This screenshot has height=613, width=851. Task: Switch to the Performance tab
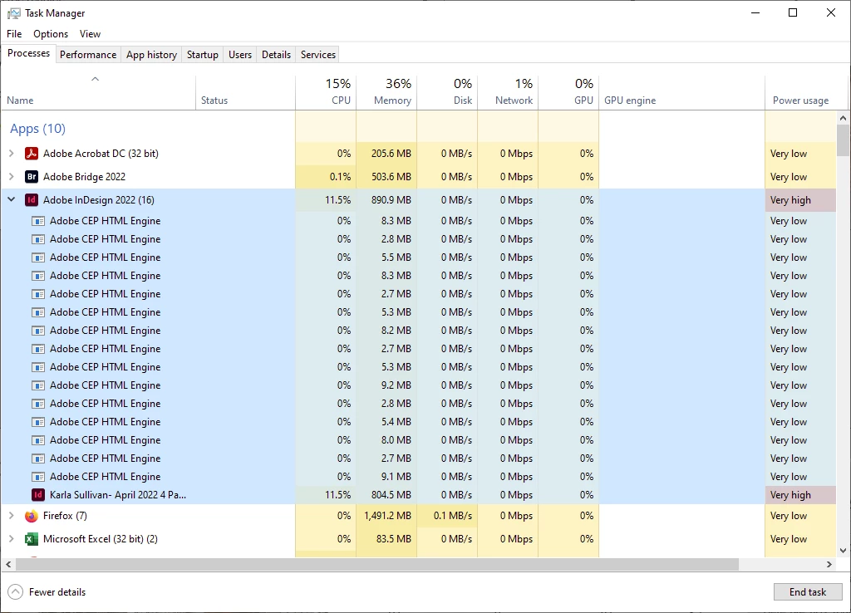(x=88, y=54)
